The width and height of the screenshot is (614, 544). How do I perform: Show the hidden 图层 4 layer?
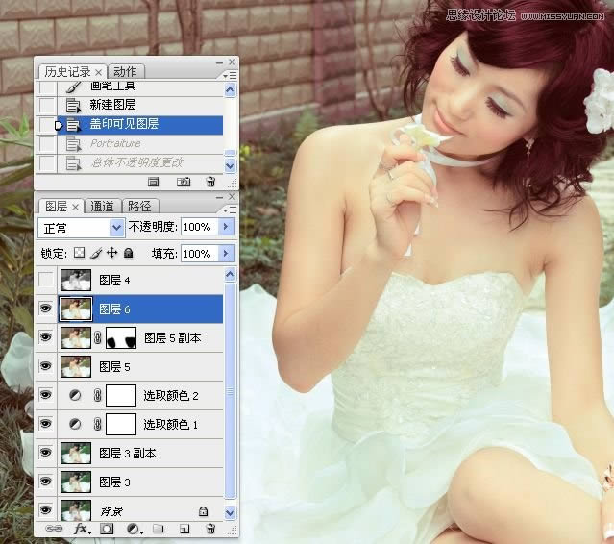tap(44, 281)
